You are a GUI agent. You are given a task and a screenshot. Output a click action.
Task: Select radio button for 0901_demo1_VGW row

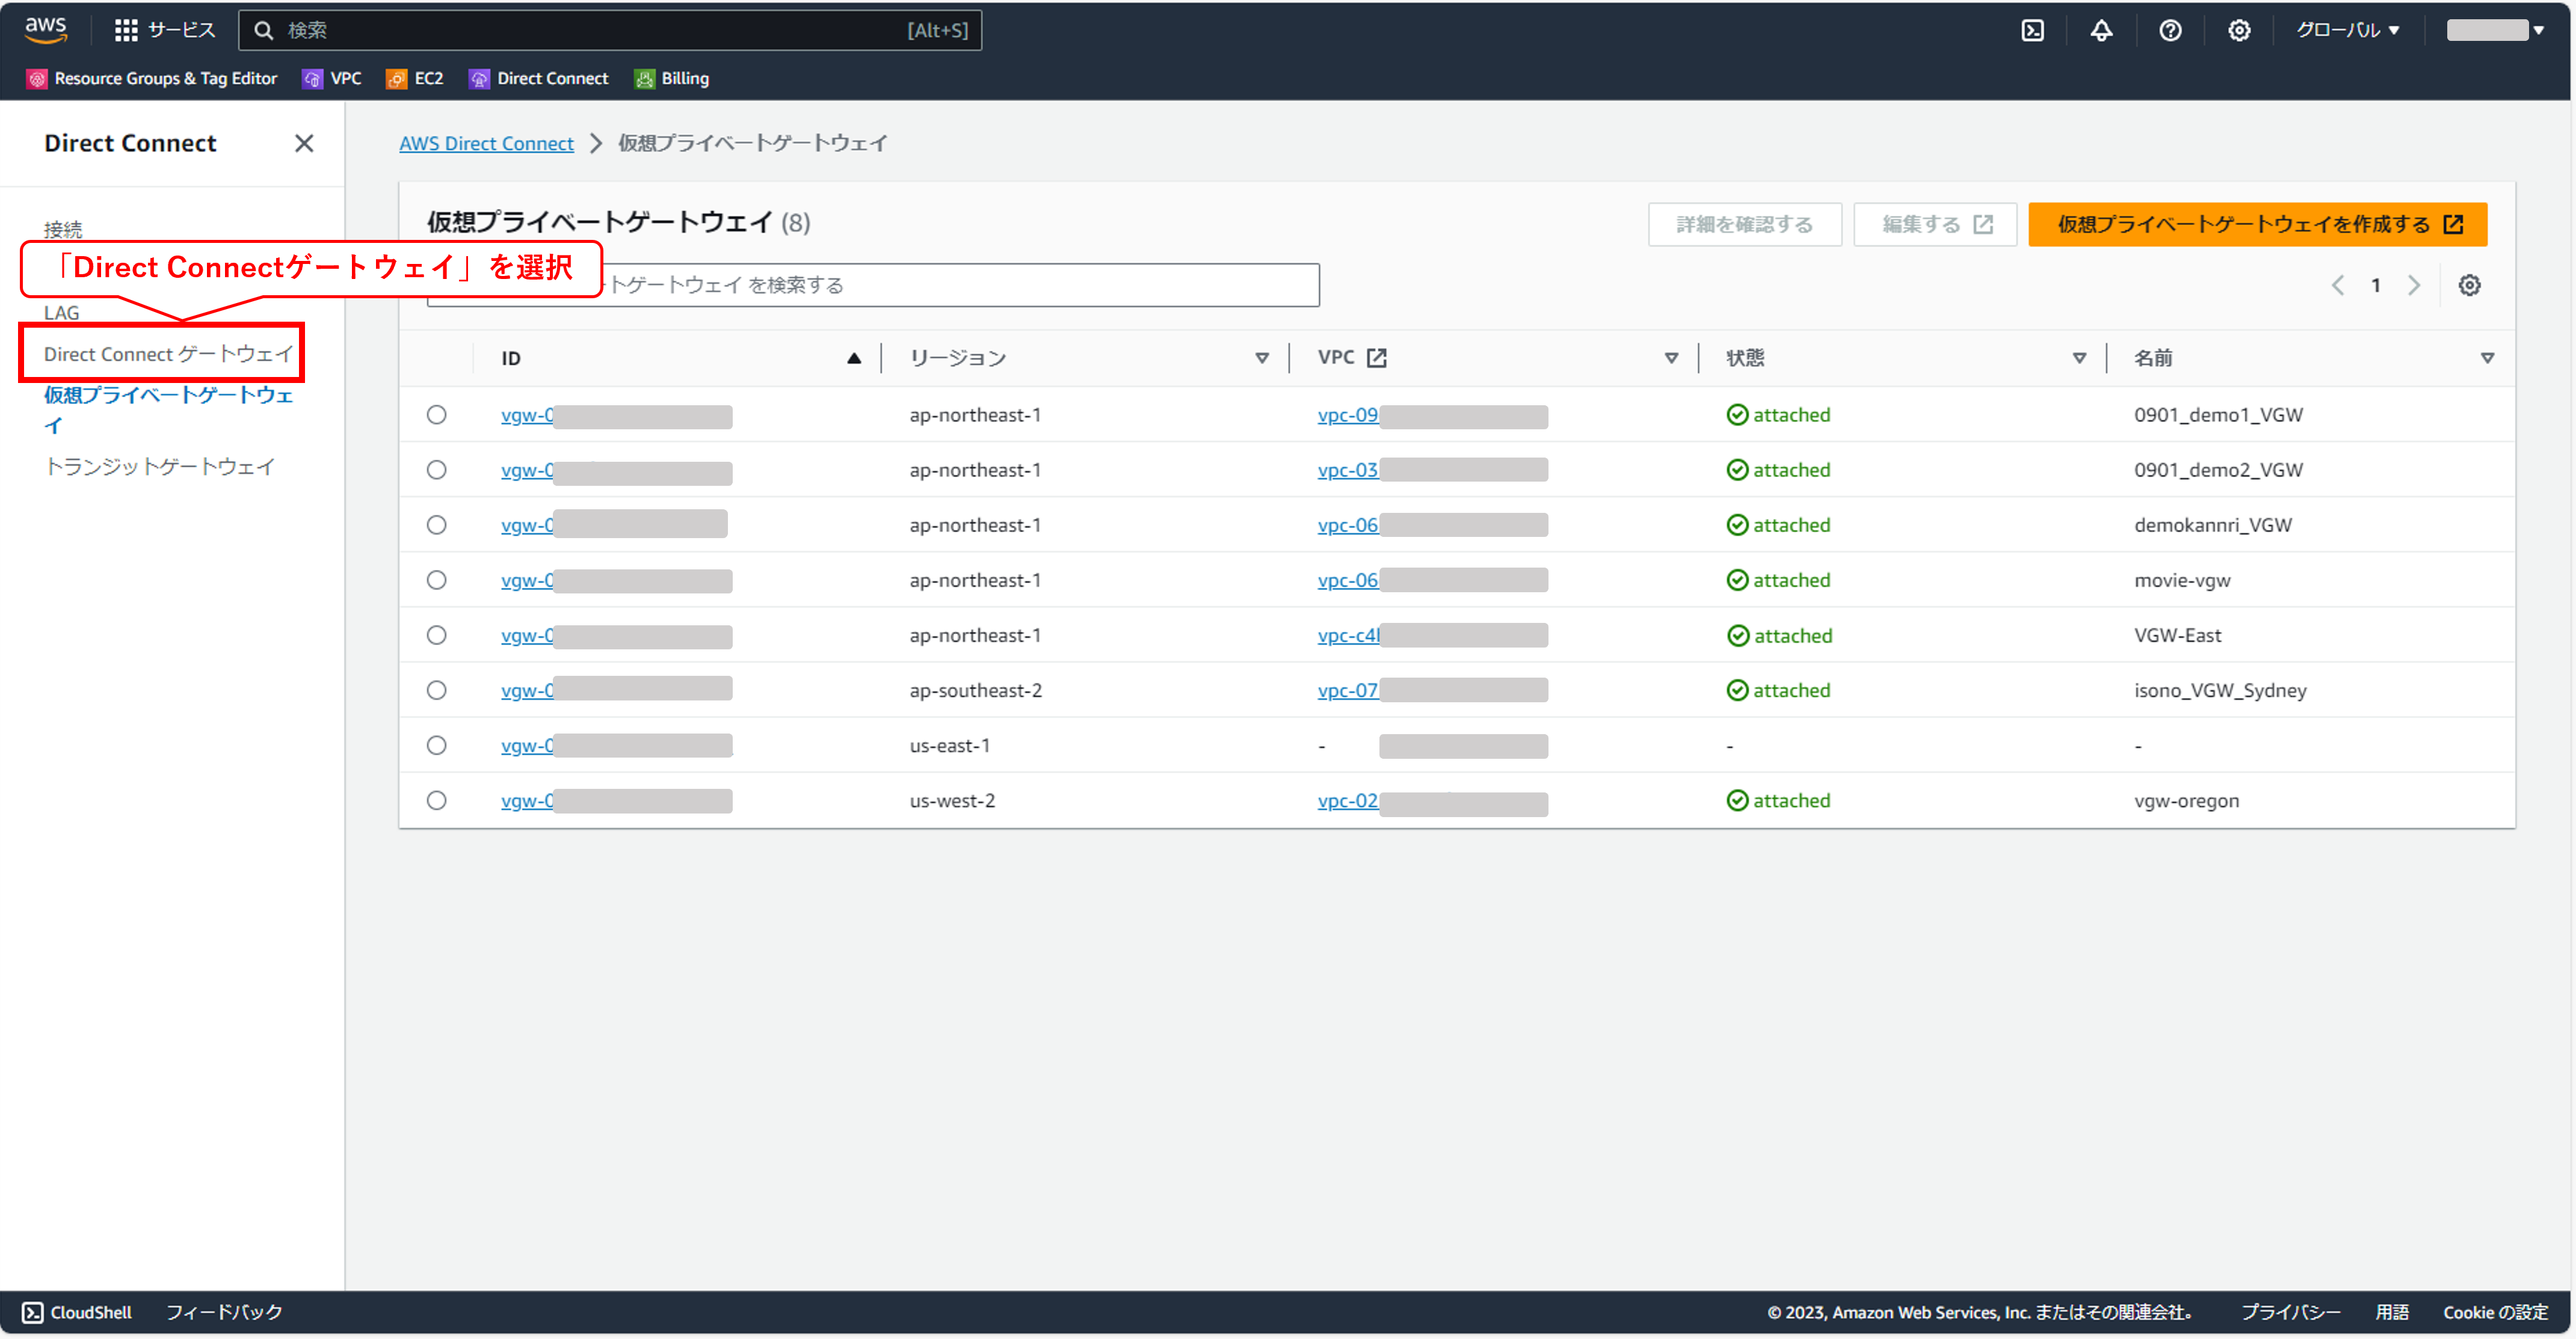pos(437,415)
